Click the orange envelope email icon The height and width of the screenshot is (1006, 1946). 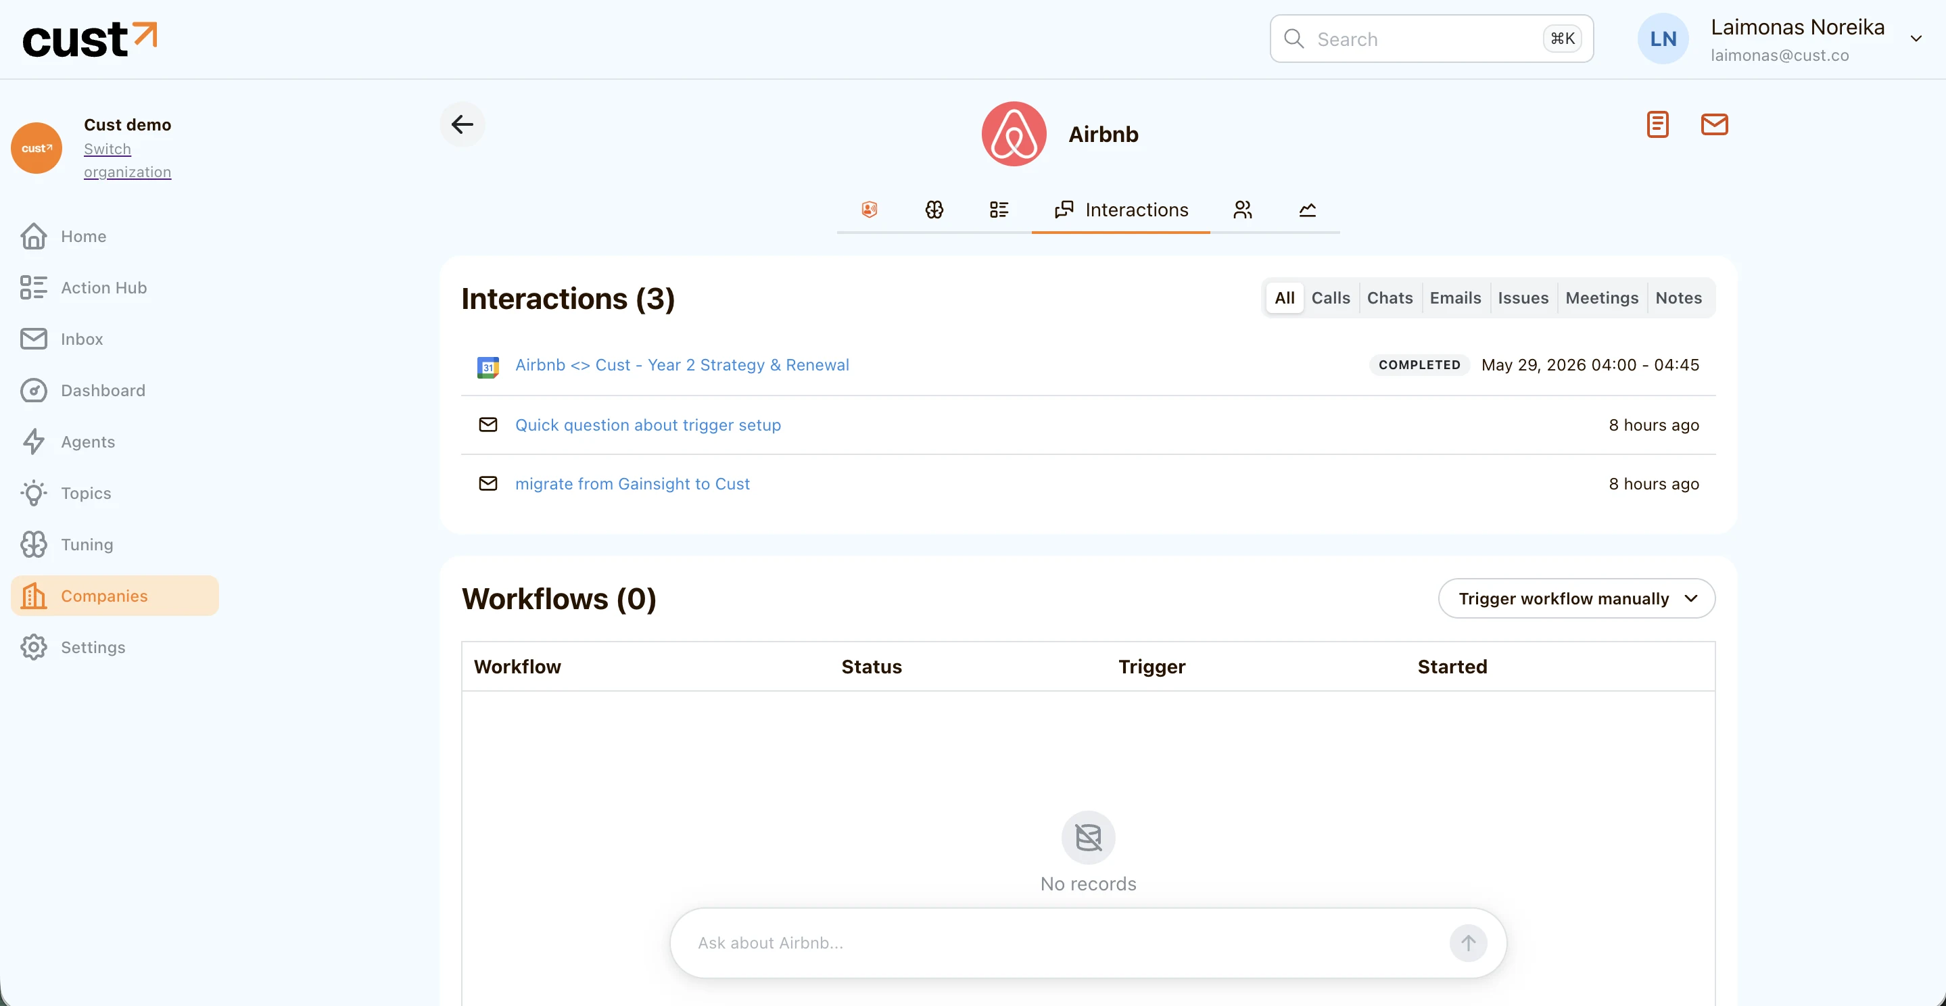click(x=1714, y=124)
